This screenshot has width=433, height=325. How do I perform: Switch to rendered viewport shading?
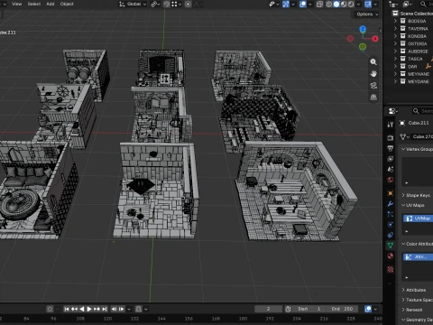(351, 5)
